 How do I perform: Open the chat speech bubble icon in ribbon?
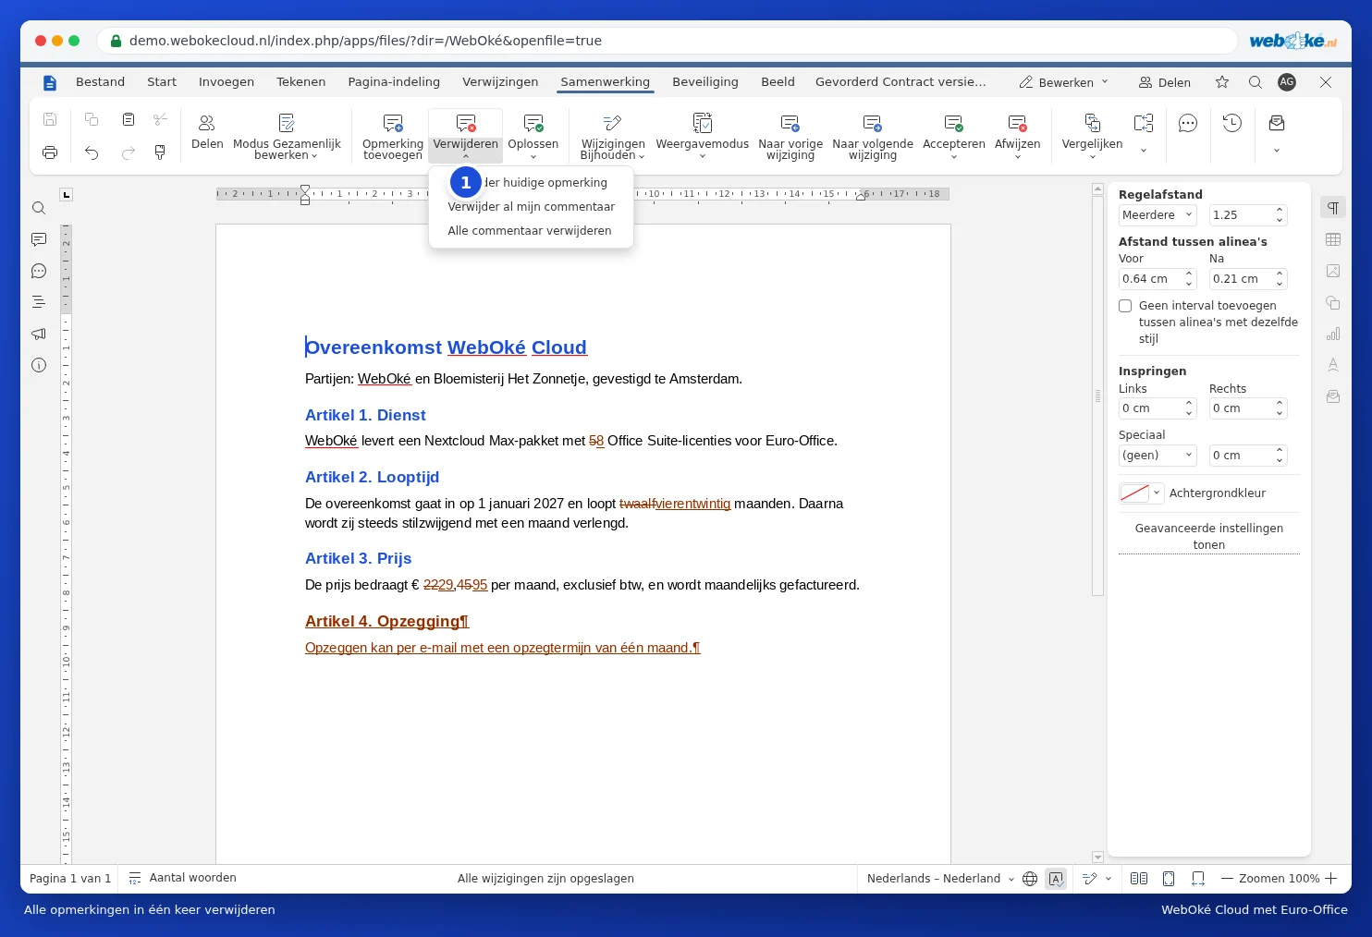pyautogui.click(x=1188, y=123)
